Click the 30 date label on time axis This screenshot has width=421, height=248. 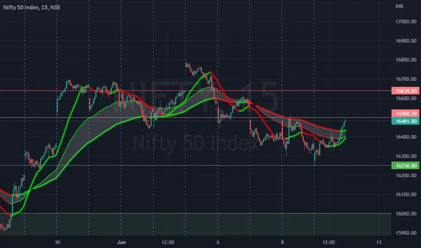tap(57, 243)
